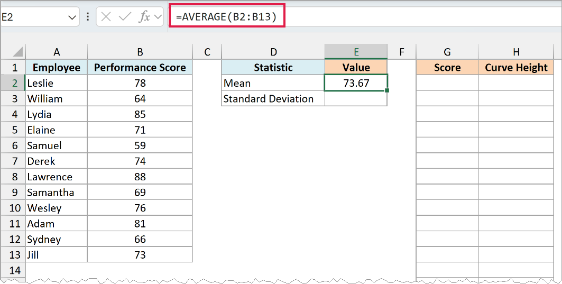The width and height of the screenshot is (562, 284).
Task: Select row 13 header
Action: pyautogui.click(x=13, y=254)
